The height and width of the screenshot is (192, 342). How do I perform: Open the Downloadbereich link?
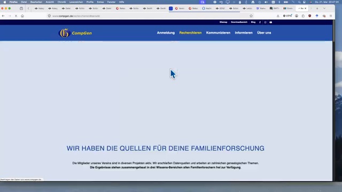click(x=239, y=22)
